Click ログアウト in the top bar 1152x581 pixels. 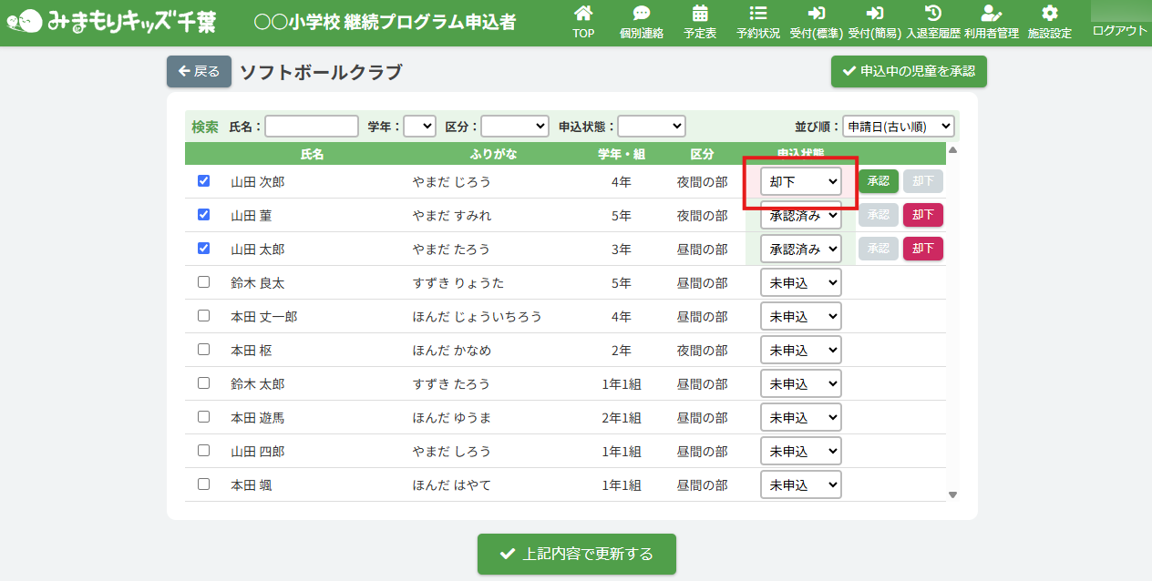1120,30
